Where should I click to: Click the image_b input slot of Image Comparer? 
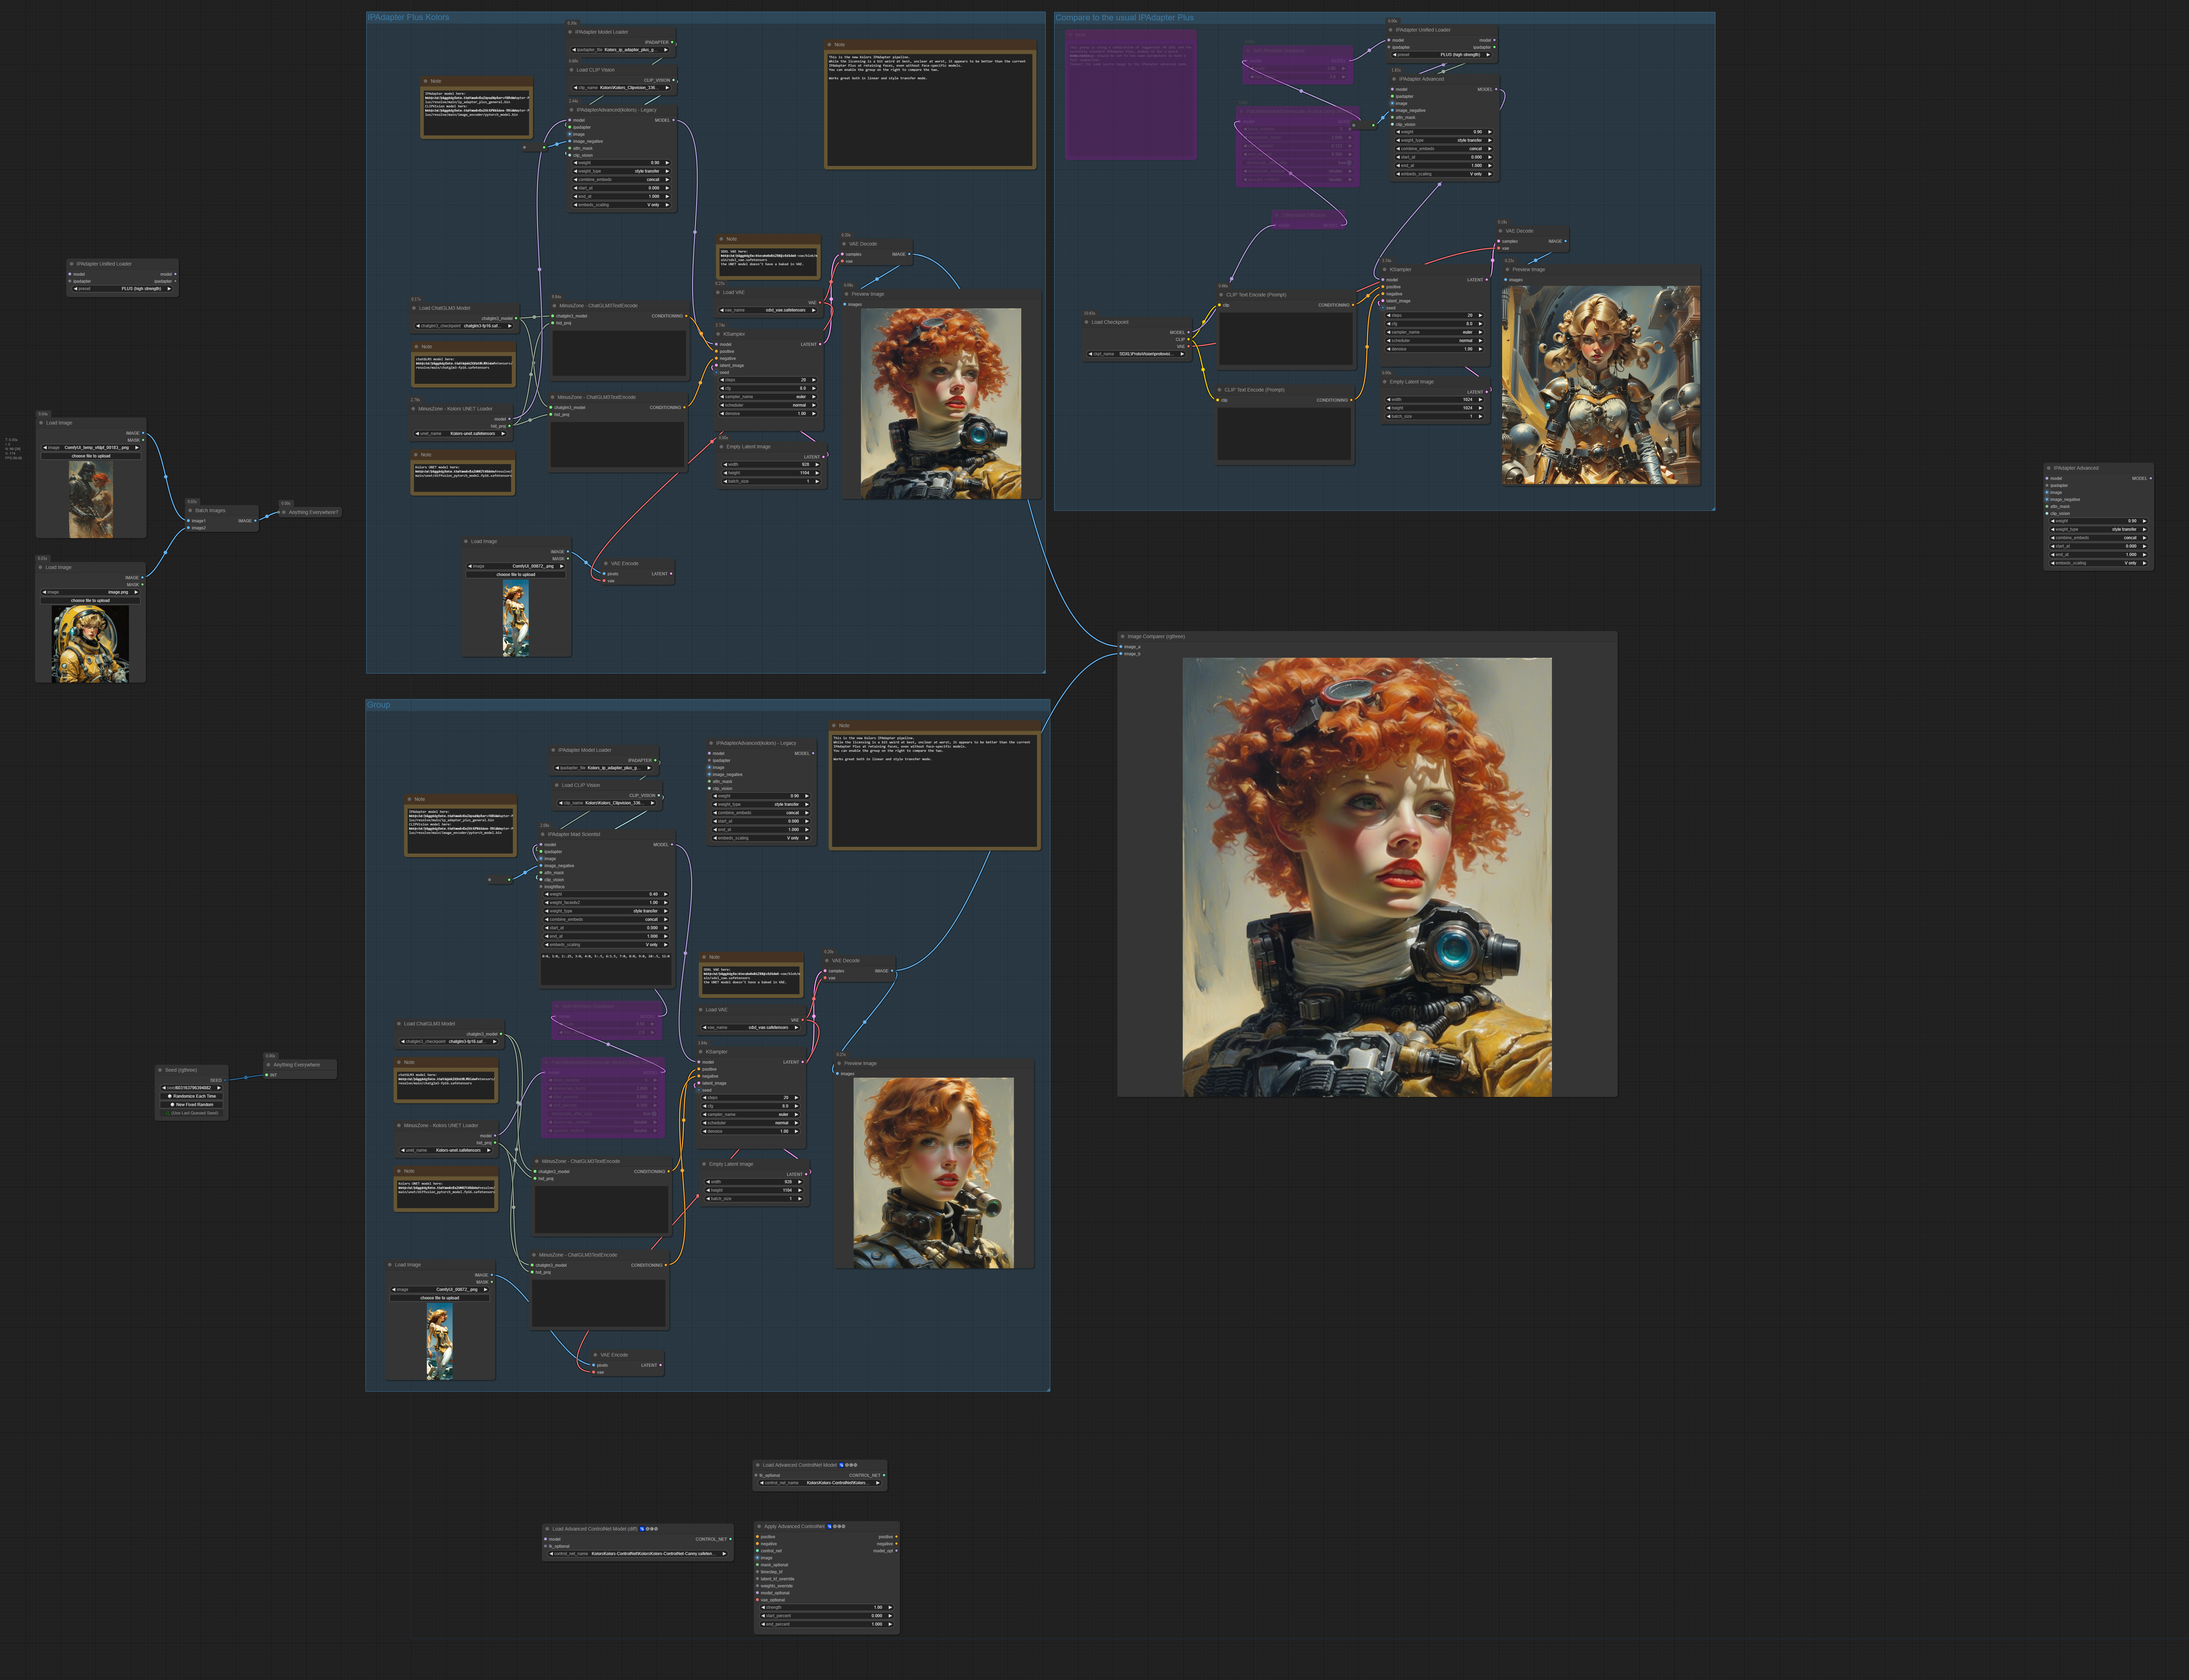pyautogui.click(x=1121, y=654)
